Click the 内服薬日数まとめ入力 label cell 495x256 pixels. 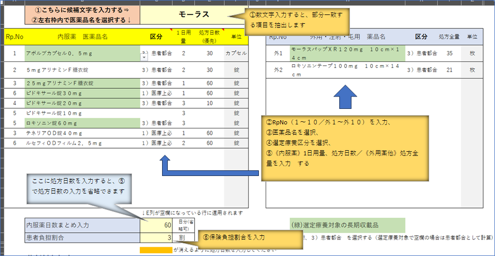click(82, 225)
